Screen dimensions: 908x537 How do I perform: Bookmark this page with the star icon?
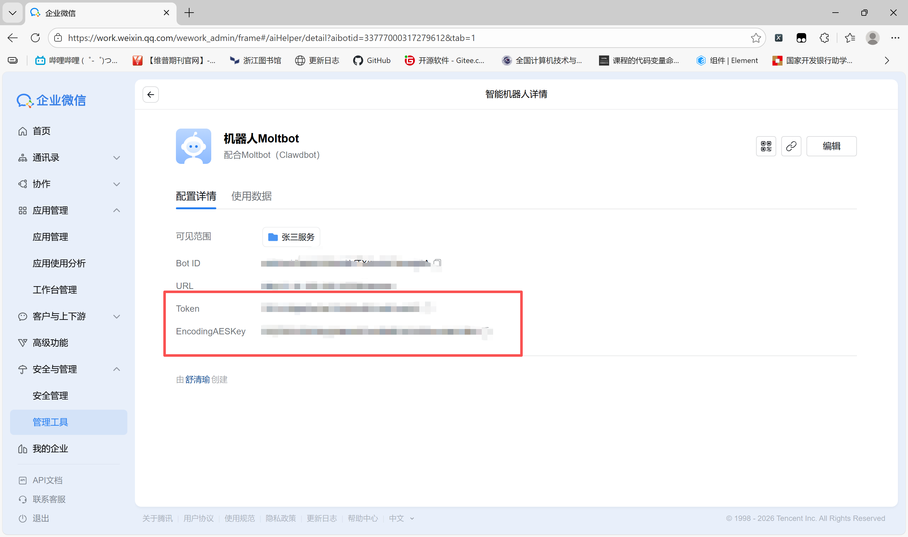755,38
